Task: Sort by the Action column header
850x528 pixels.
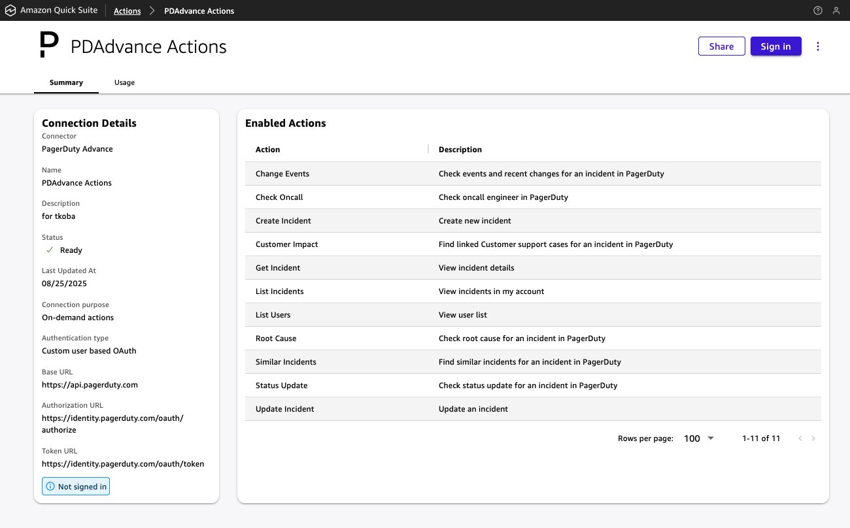Action: coord(267,150)
